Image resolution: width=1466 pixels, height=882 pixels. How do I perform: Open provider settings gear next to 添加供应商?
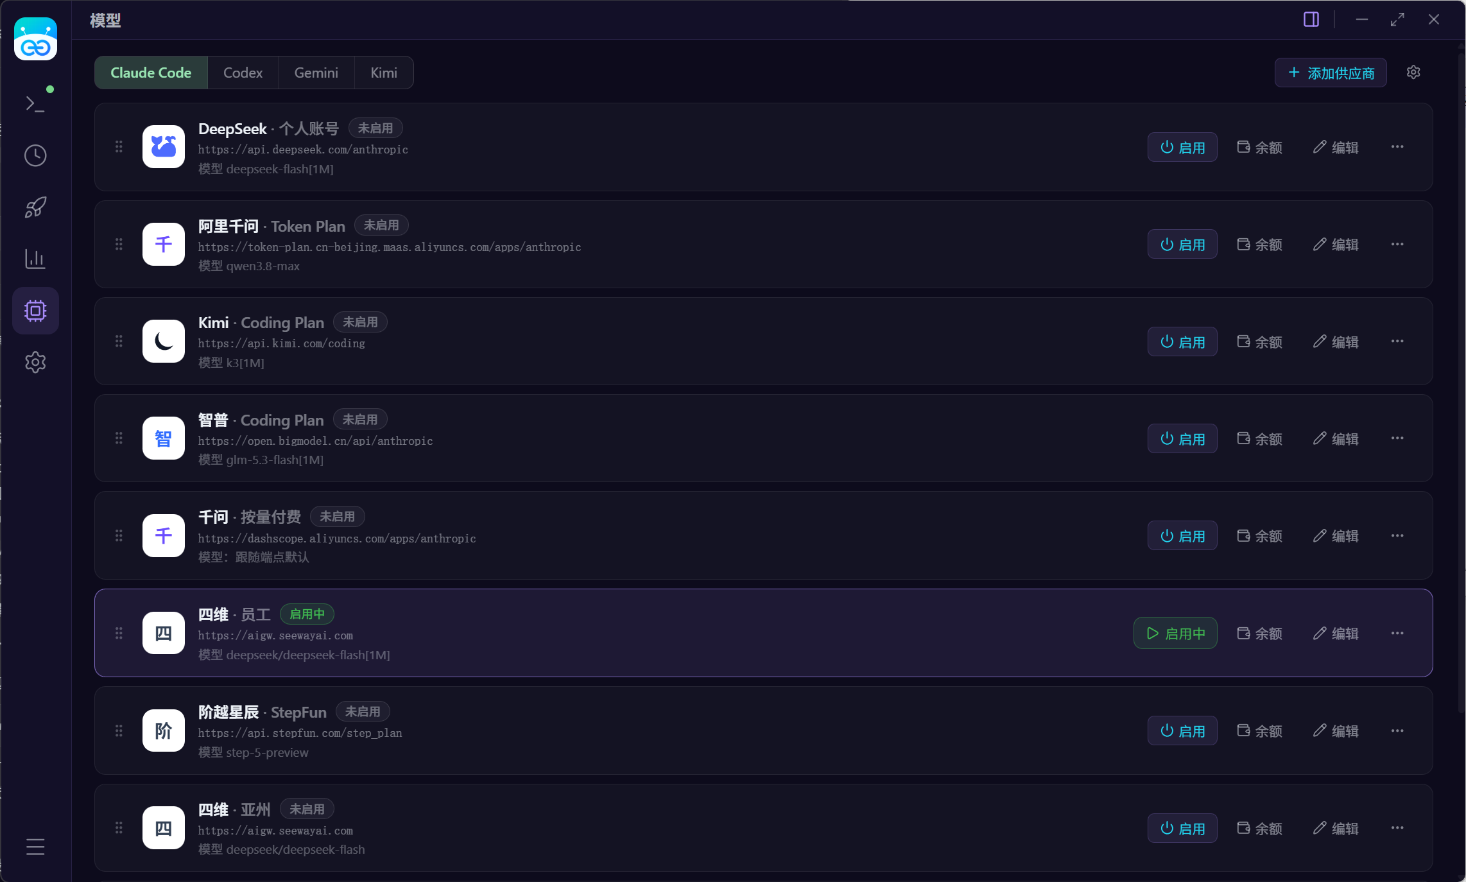tap(1413, 72)
